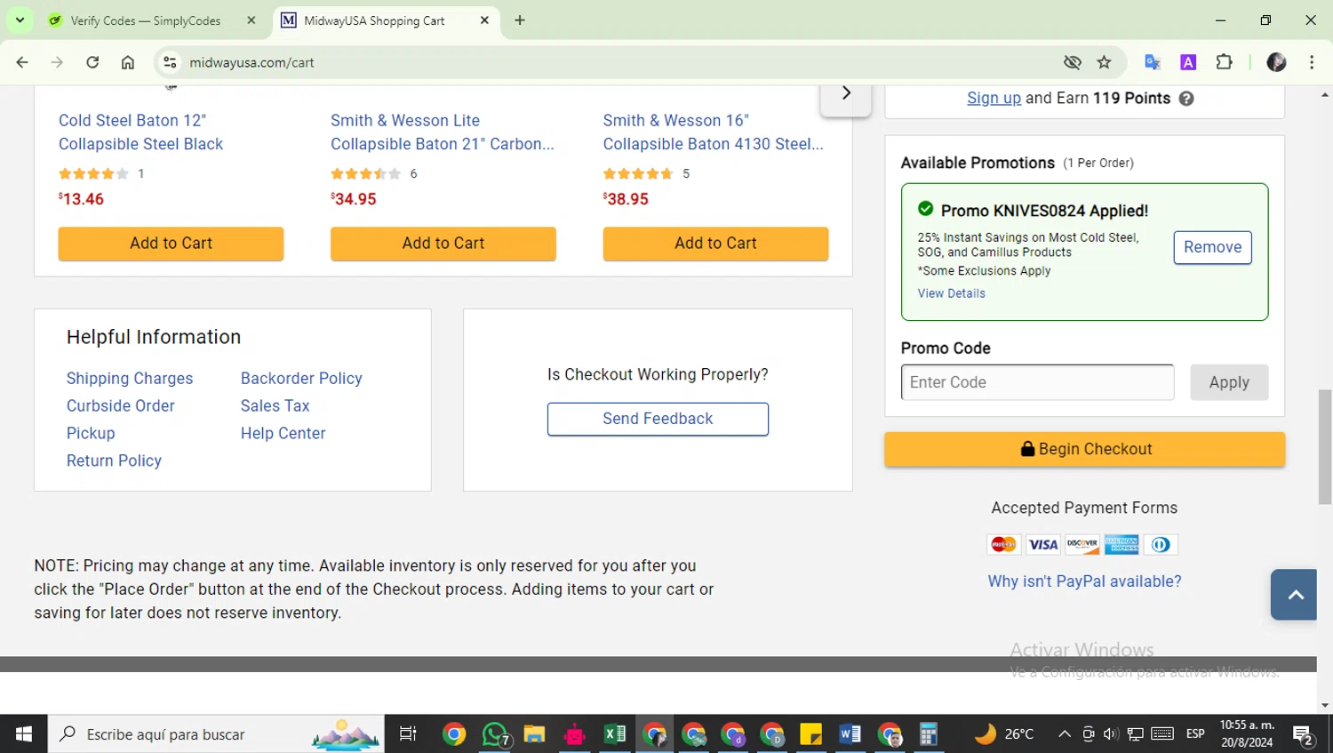Open the Chrome profile avatar
Viewport: 1333px width, 753px height.
[x=1276, y=62]
